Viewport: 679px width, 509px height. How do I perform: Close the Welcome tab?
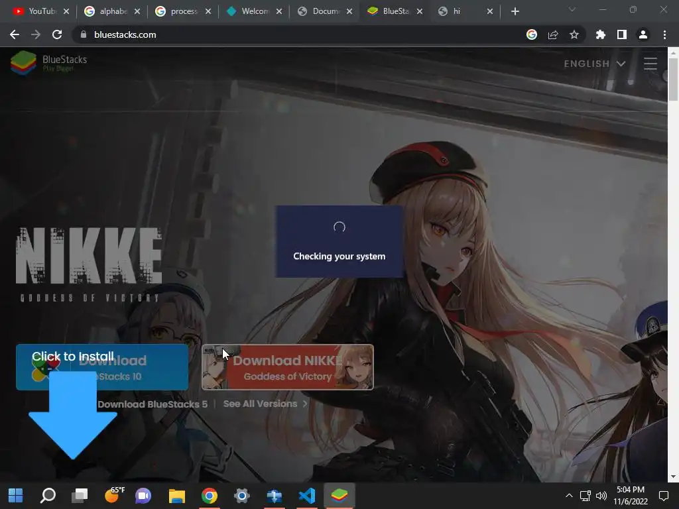[x=279, y=11]
